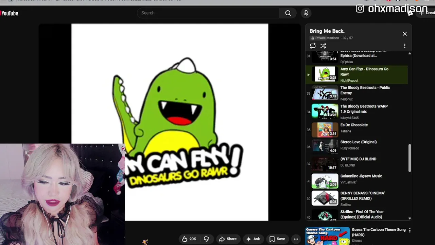This screenshot has width=435, height=245.
Task: Click lukeyh12345 channel name
Action: pyautogui.click(x=349, y=118)
